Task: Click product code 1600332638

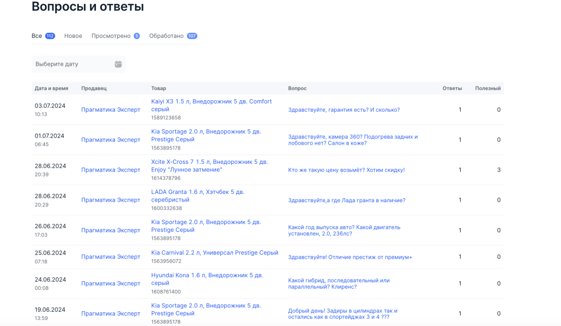Action: [x=167, y=208]
